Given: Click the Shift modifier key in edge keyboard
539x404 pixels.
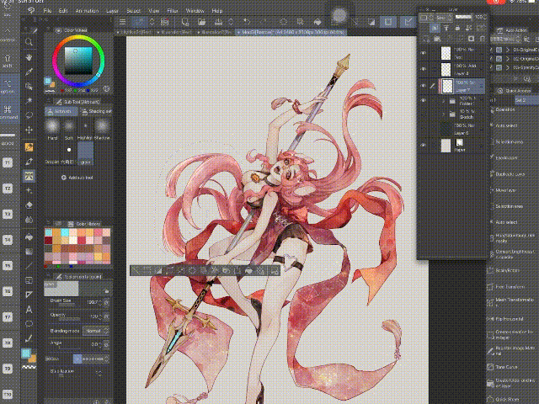Looking at the screenshot, I should pos(8,61).
